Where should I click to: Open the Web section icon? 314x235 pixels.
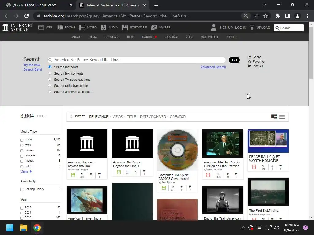click(x=41, y=28)
